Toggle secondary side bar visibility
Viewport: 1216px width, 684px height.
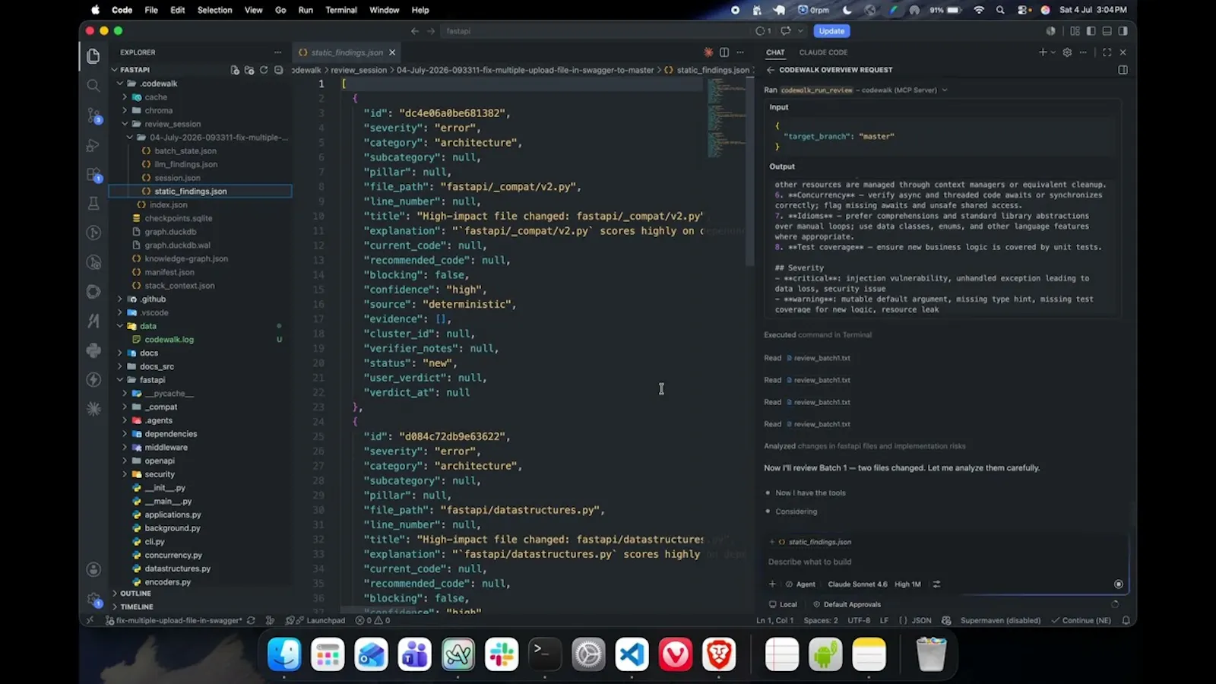click(1123, 31)
